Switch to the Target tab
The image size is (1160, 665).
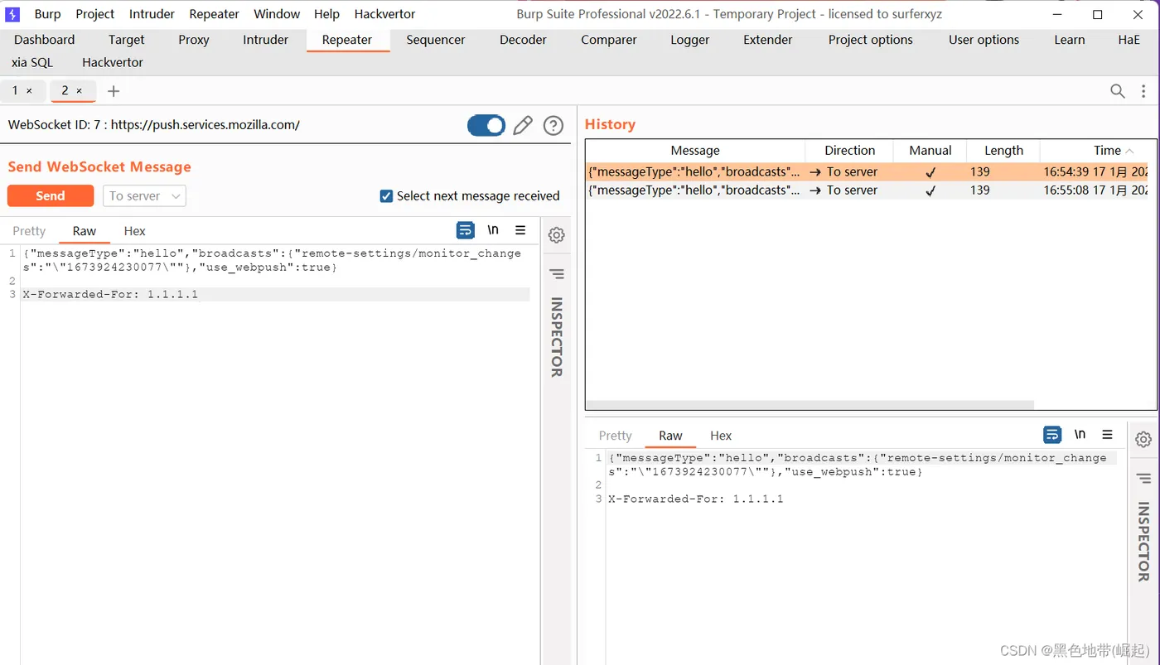tap(126, 40)
